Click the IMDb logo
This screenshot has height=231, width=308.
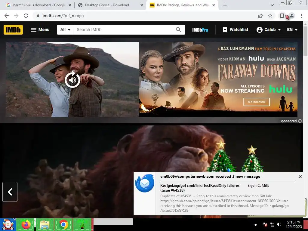(x=13, y=30)
